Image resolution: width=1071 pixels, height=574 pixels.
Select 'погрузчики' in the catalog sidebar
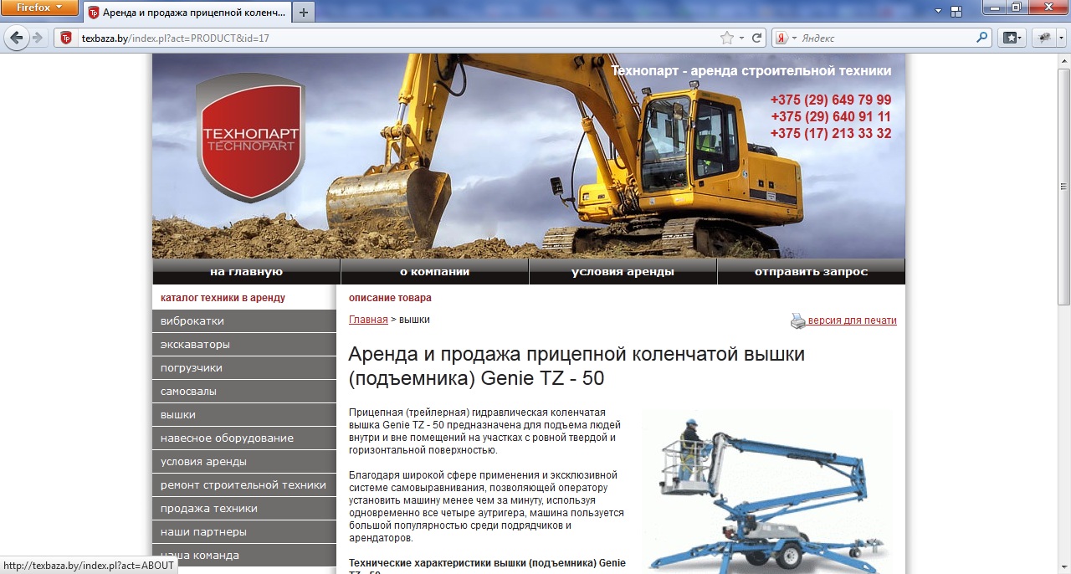tap(244, 368)
